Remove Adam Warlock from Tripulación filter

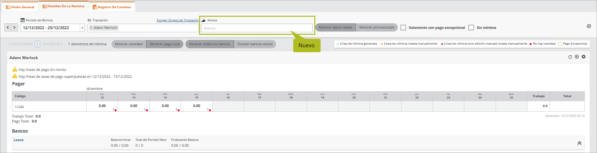tap(91, 28)
